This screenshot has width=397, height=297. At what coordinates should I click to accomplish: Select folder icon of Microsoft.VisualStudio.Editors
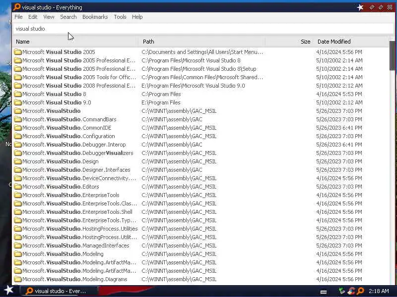[x=18, y=187]
